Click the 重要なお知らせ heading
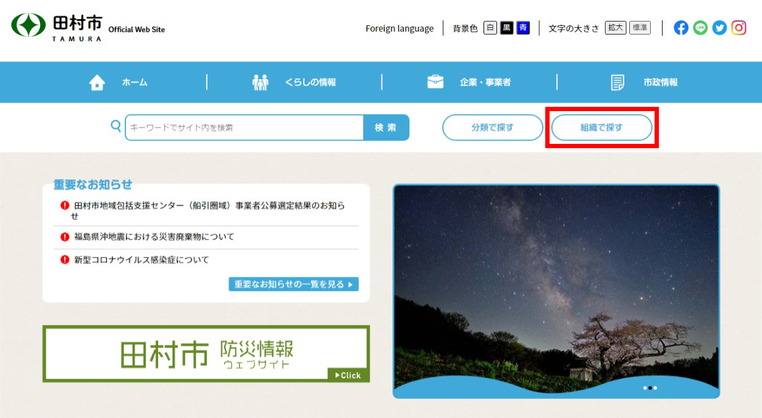762x418 pixels. [93, 185]
